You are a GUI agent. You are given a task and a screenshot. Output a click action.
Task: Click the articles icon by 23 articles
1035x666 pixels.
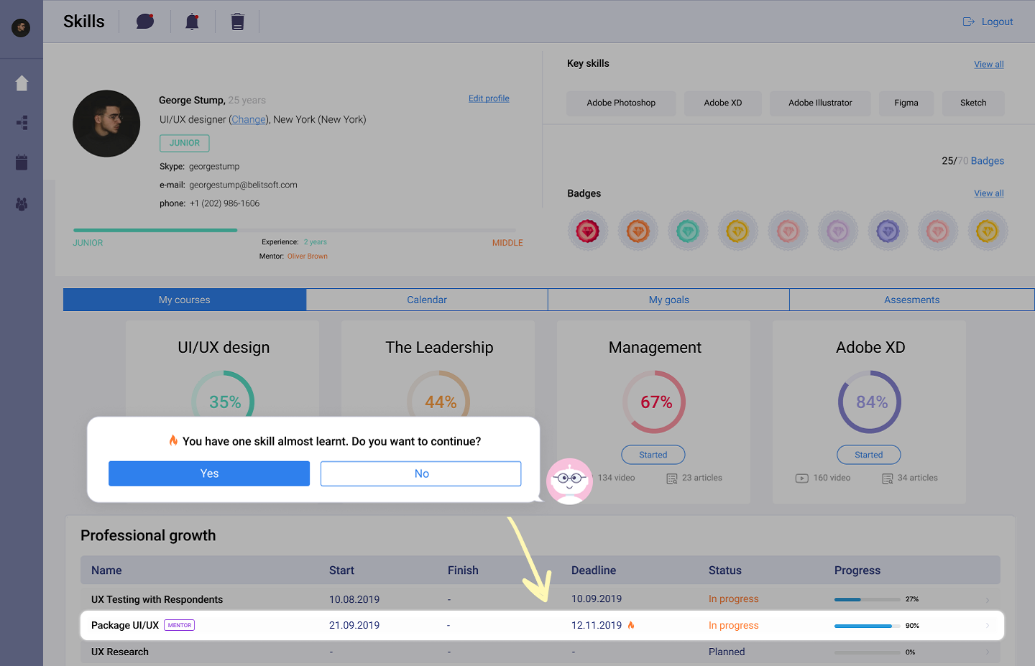point(672,478)
